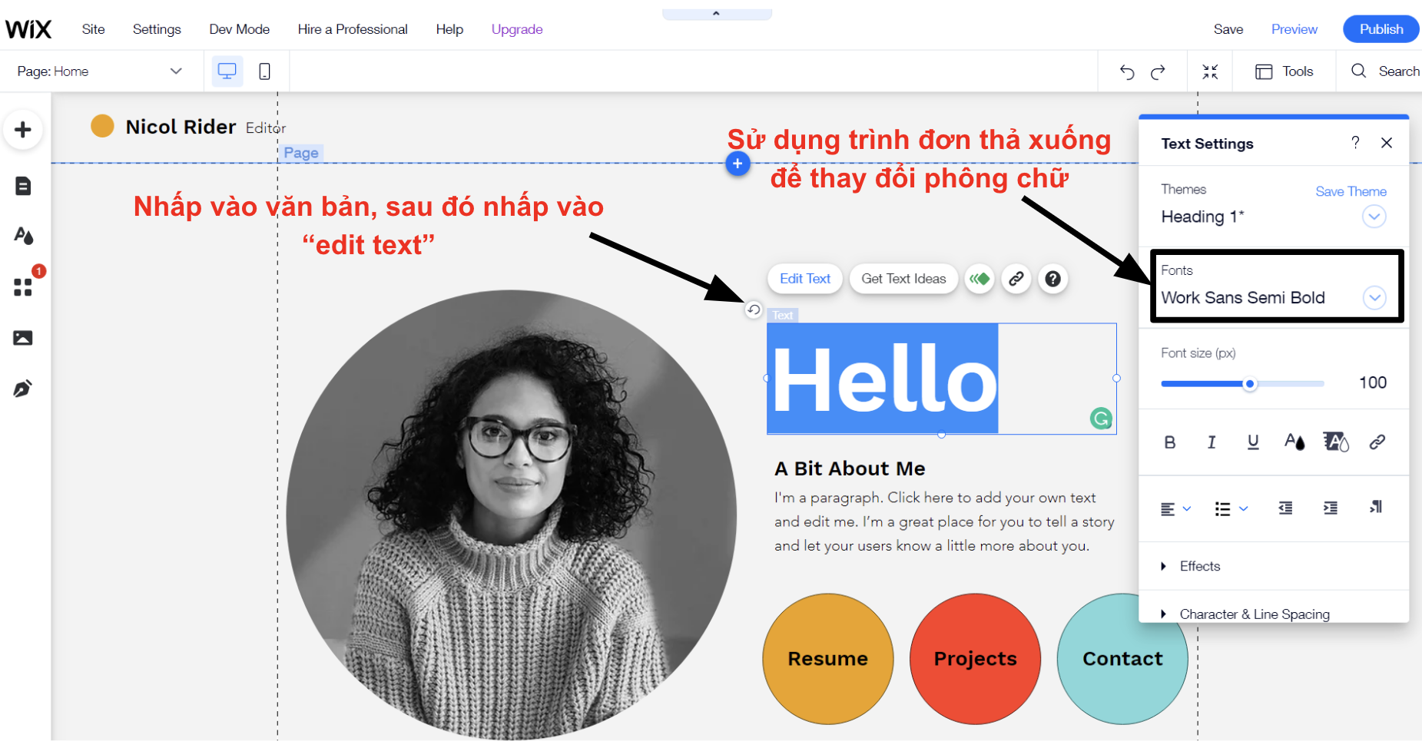Open the text highlight color icon
Image resolution: width=1422 pixels, height=748 pixels.
(x=1336, y=442)
